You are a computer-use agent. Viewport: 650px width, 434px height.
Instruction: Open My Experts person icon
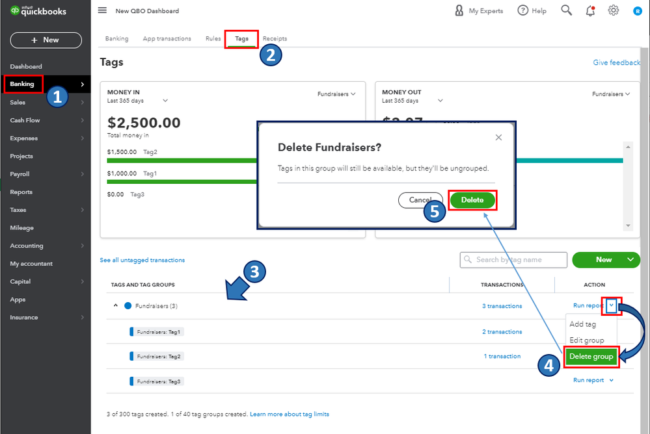click(459, 10)
